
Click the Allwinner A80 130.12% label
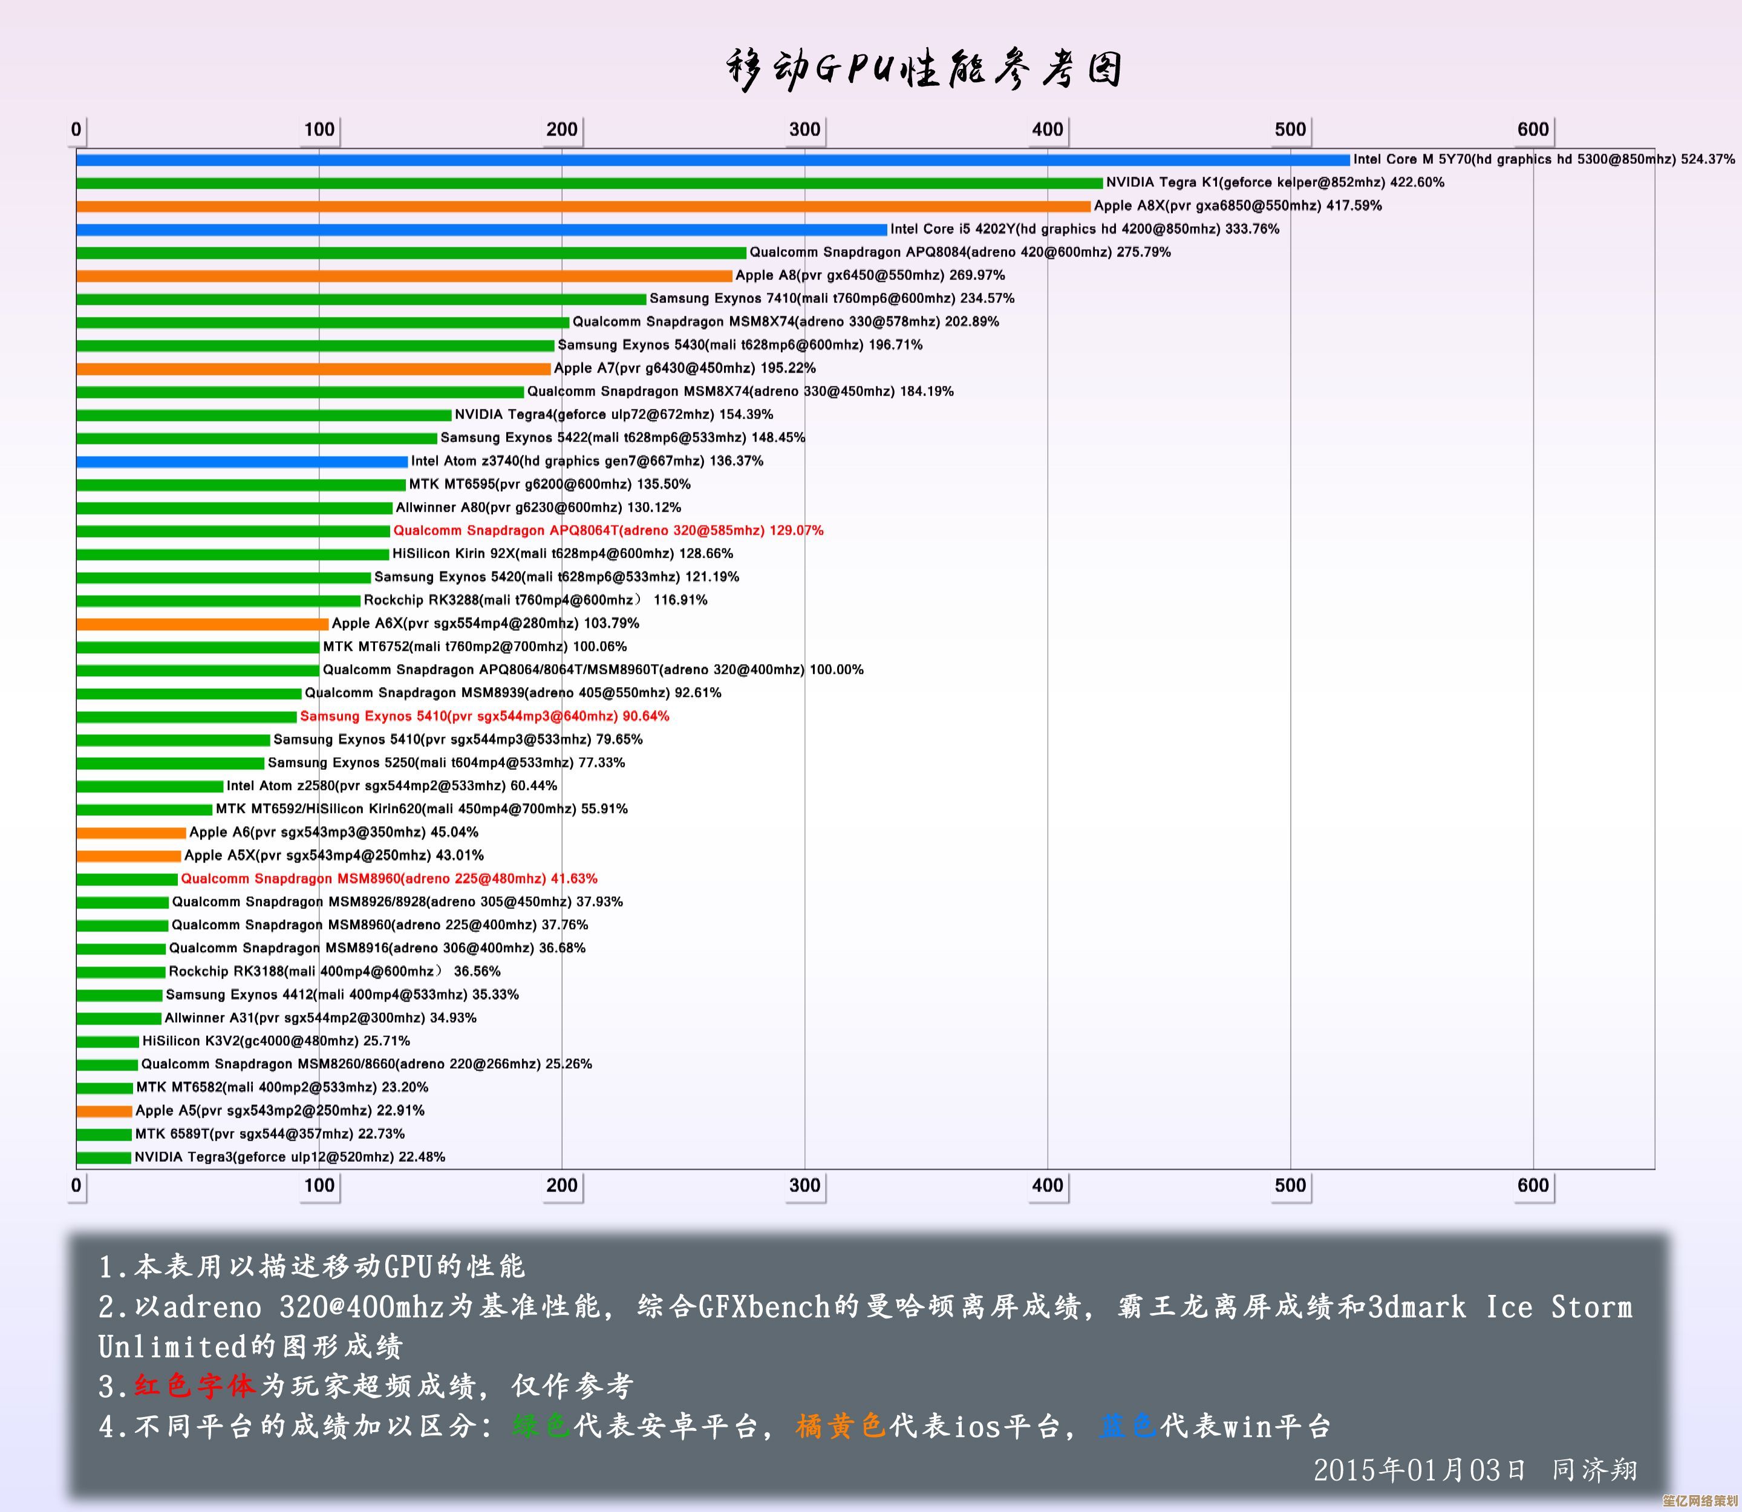538,507
